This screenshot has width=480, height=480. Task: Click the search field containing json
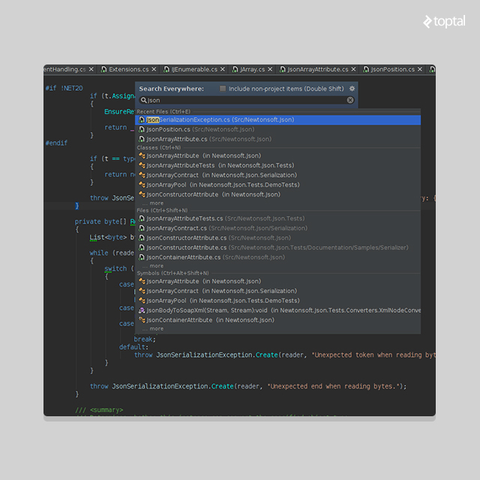tap(247, 100)
